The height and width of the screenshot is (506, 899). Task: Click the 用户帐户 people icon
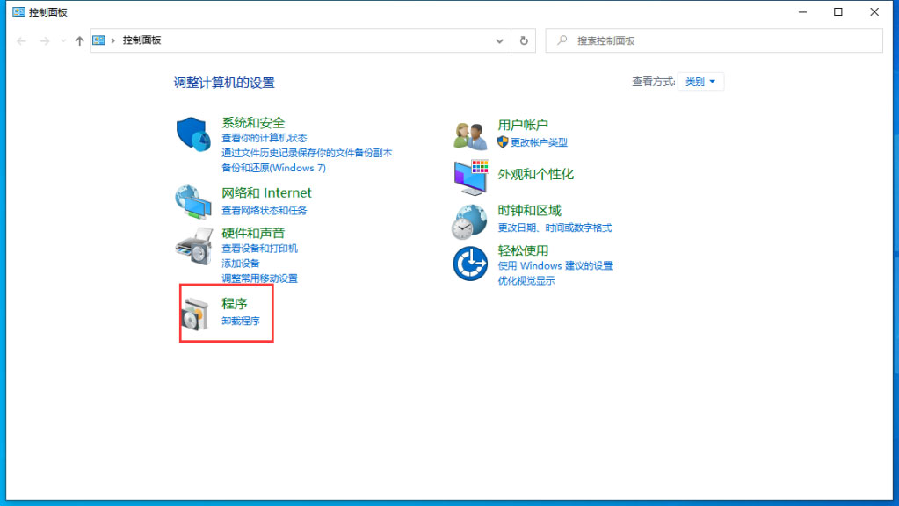tap(470, 135)
